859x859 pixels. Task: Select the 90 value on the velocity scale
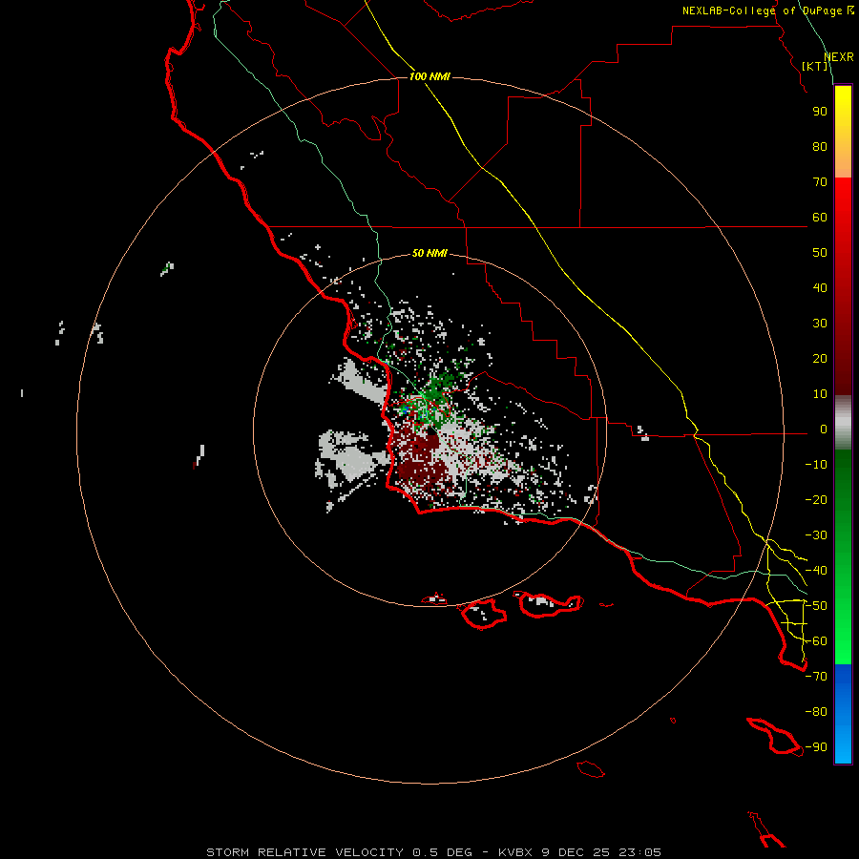click(x=820, y=112)
